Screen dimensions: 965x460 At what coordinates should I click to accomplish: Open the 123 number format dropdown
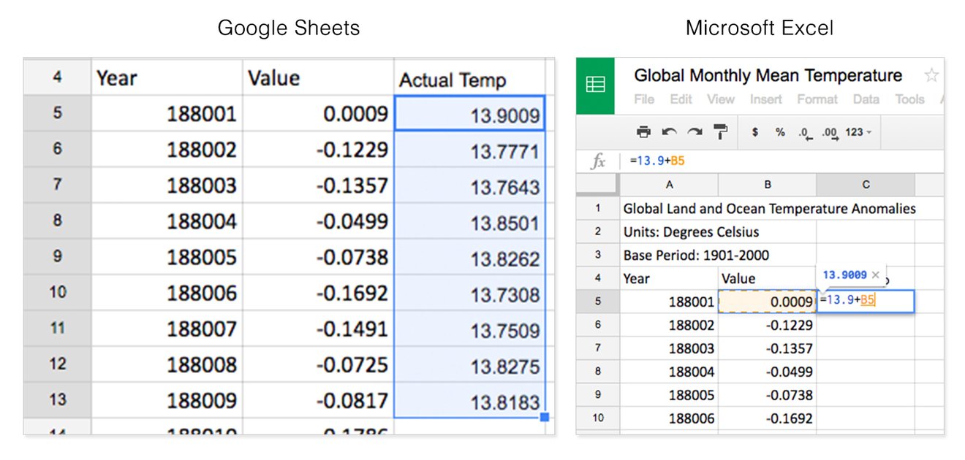coord(858,132)
